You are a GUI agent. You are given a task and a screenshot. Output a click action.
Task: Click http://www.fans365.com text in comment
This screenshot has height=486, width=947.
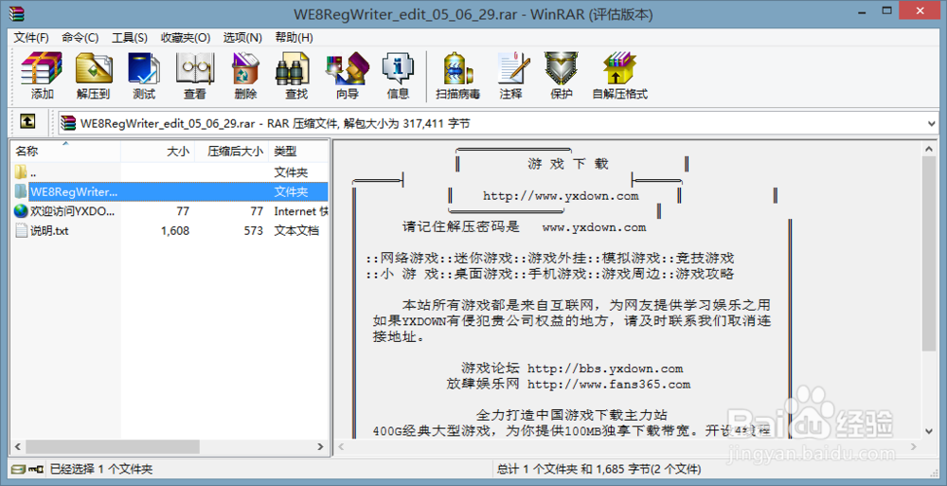609,384
